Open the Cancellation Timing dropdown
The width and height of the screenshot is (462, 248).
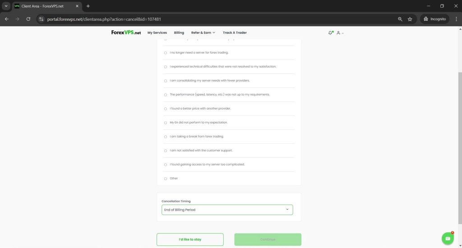[227, 210]
